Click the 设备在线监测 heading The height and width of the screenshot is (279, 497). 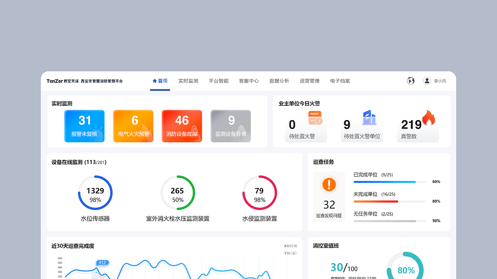pyautogui.click(x=79, y=162)
